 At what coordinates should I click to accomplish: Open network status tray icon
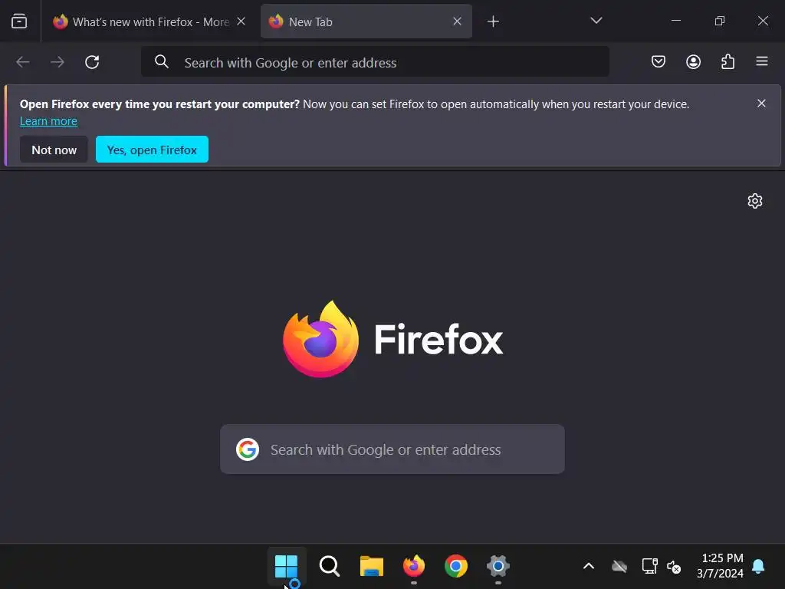point(649,566)
